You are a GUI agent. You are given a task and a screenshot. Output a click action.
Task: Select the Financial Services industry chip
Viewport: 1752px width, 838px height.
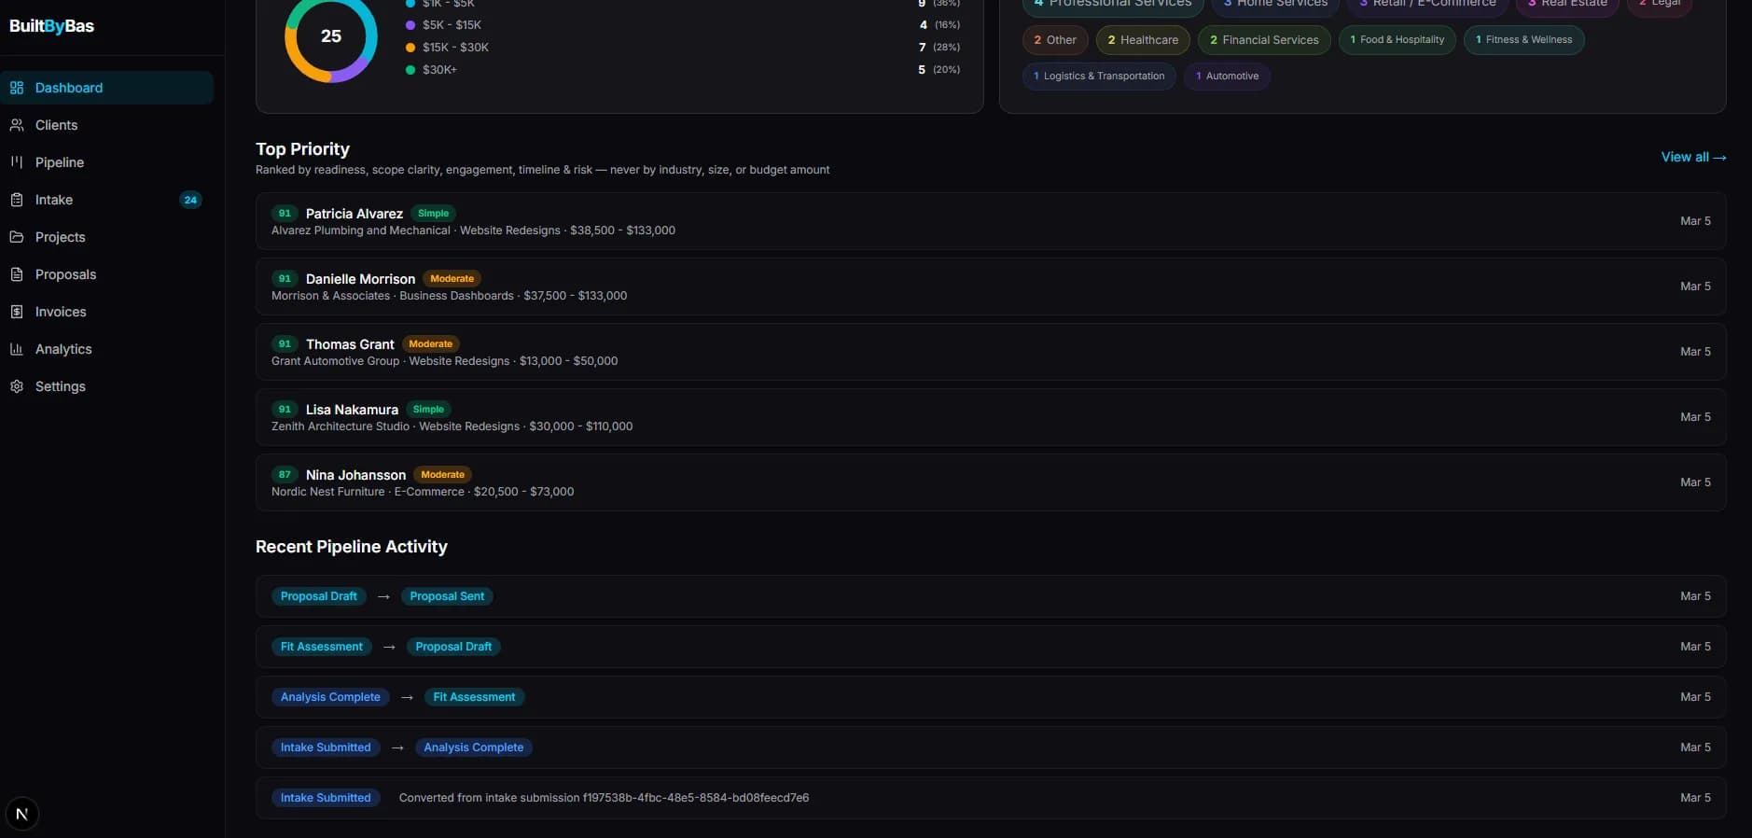[x=1263, y=40]
